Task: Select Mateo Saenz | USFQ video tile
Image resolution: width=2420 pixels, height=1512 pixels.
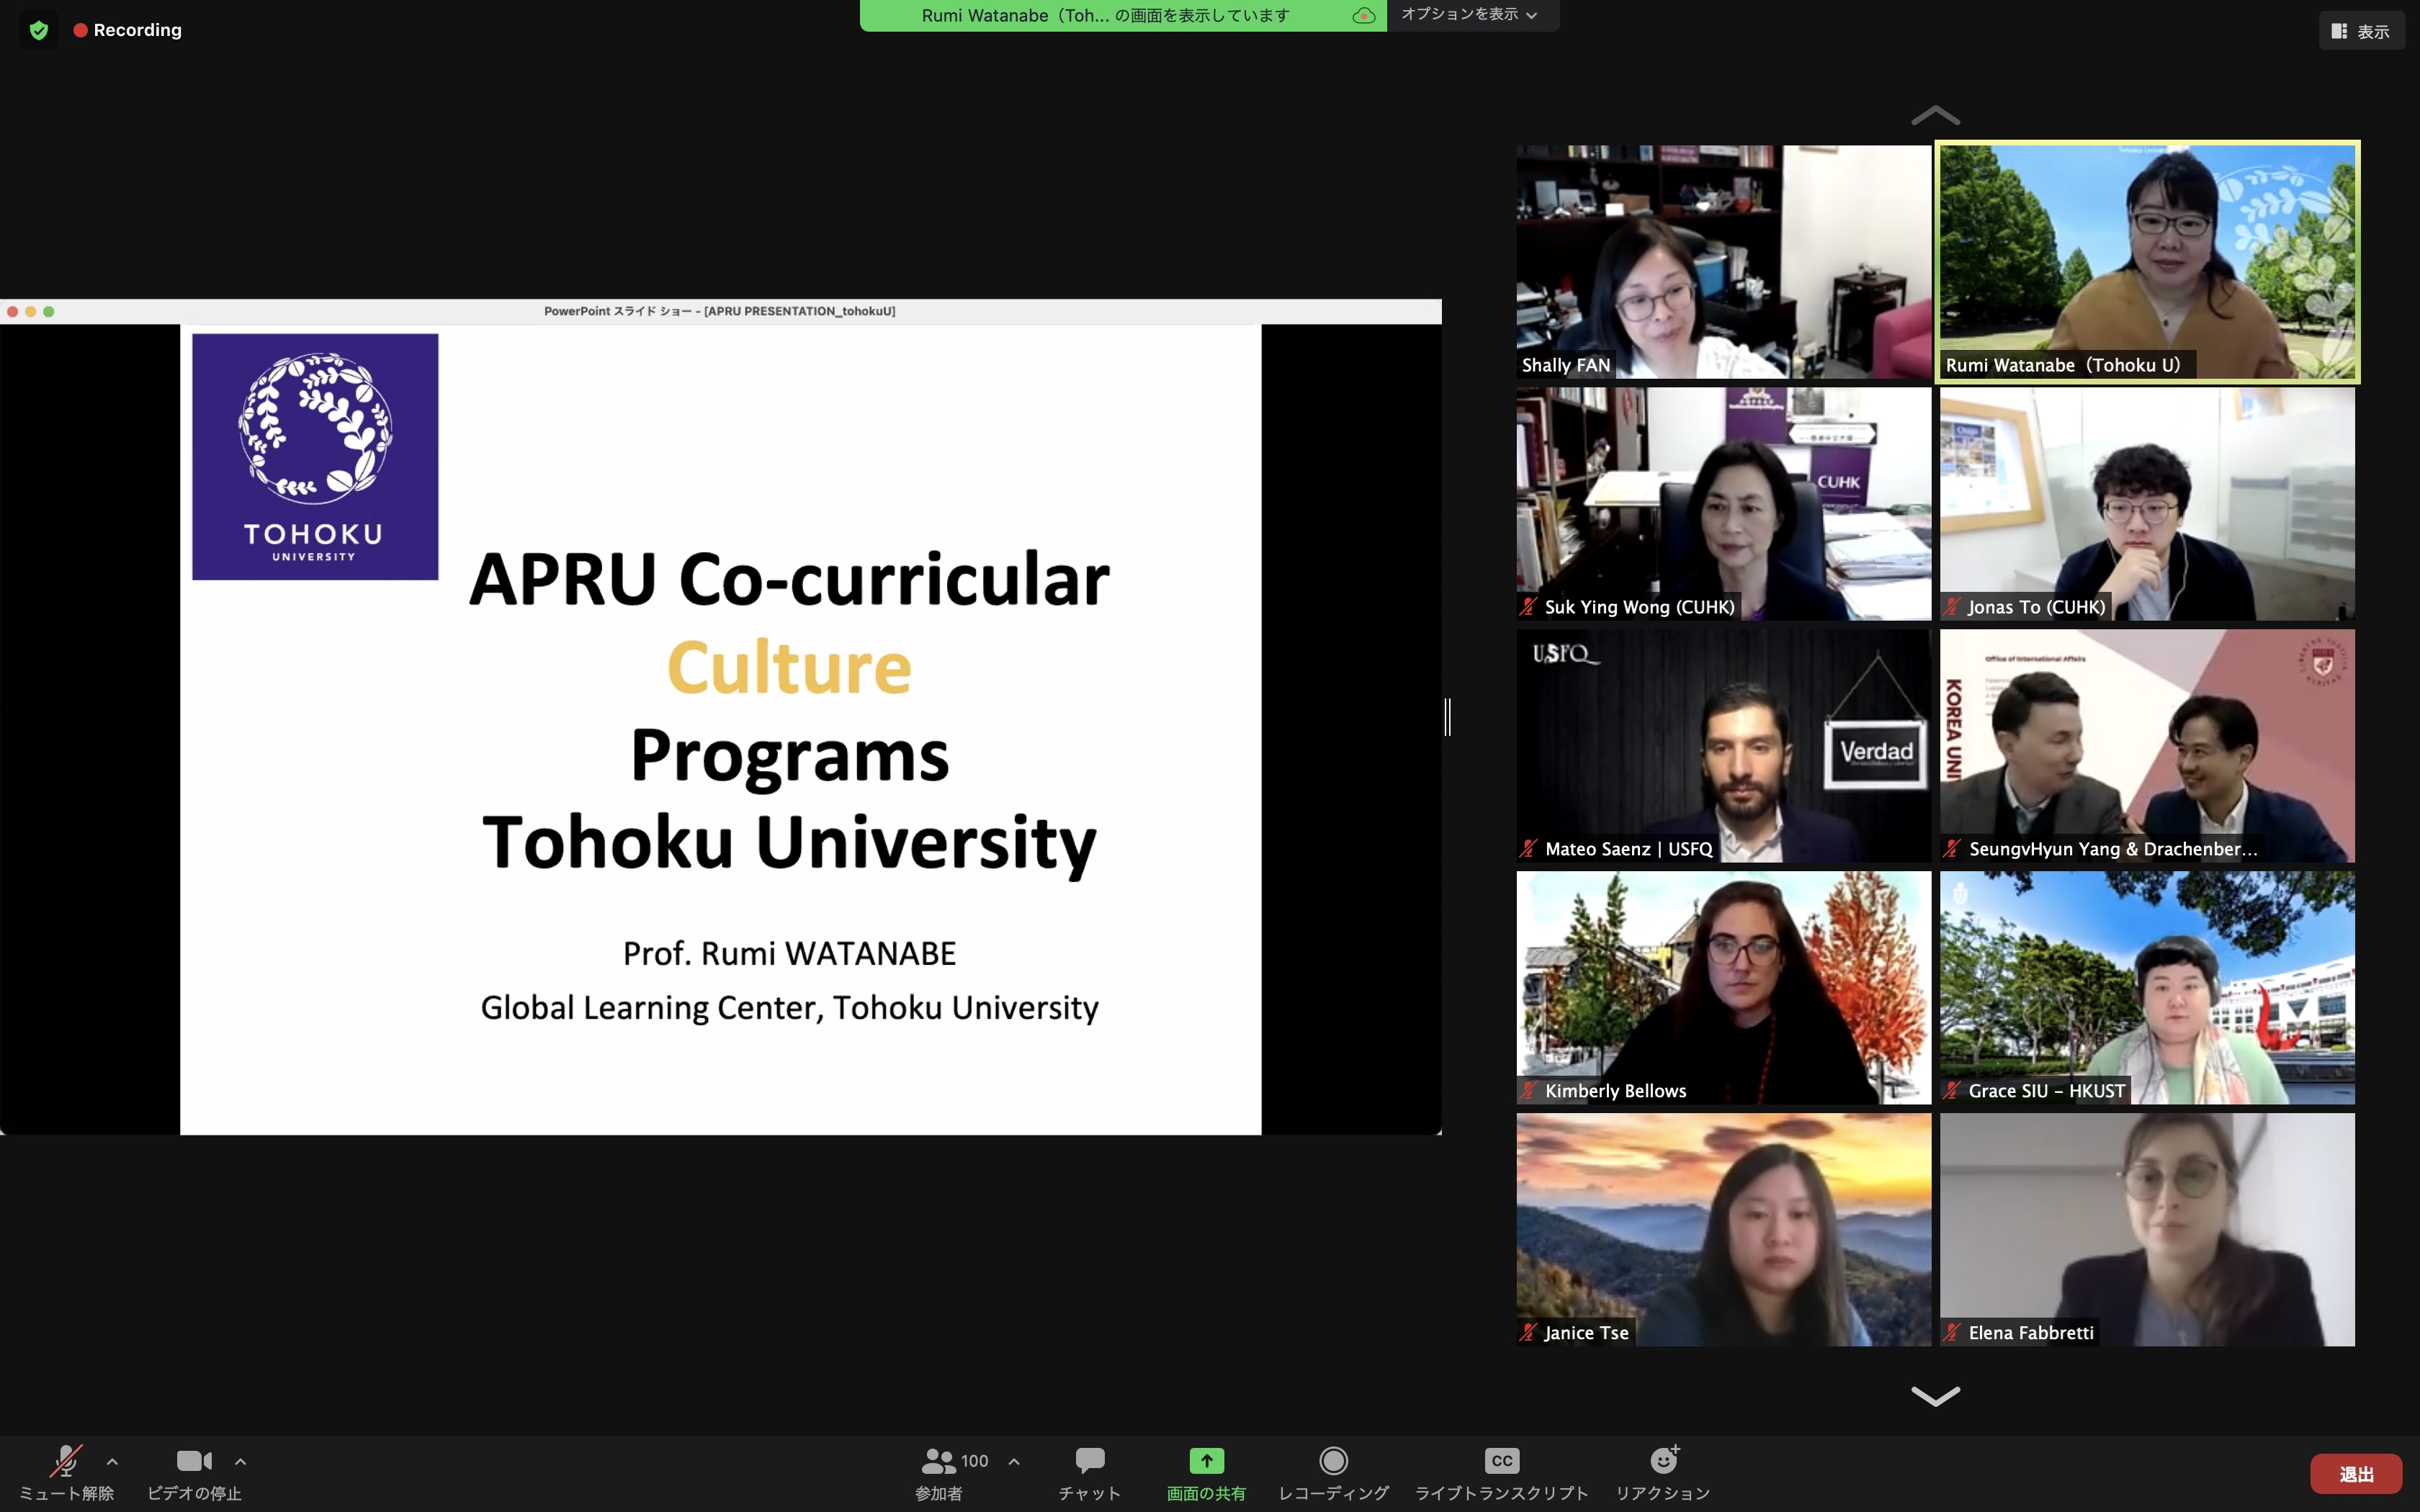Action: 1723,746
